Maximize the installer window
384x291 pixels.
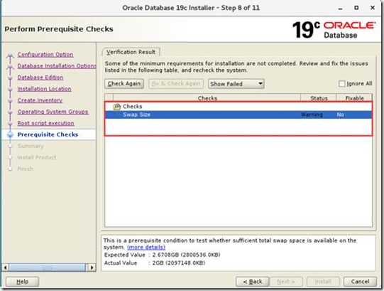pyautogui.click(x=356, y=8)
